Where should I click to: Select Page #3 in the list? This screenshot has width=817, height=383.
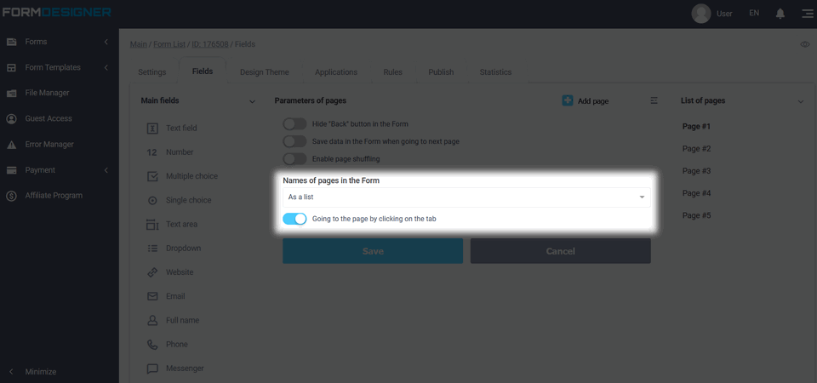click(x=697, y=171)
